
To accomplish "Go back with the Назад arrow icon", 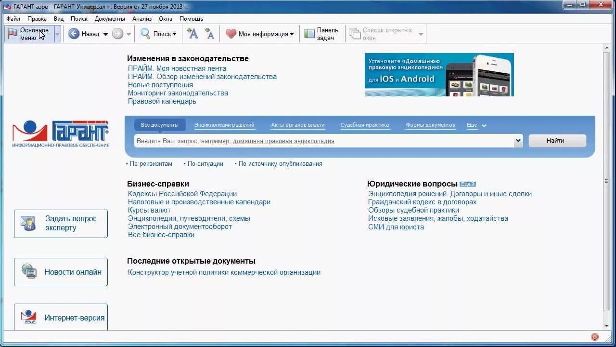I will [74, 34].
